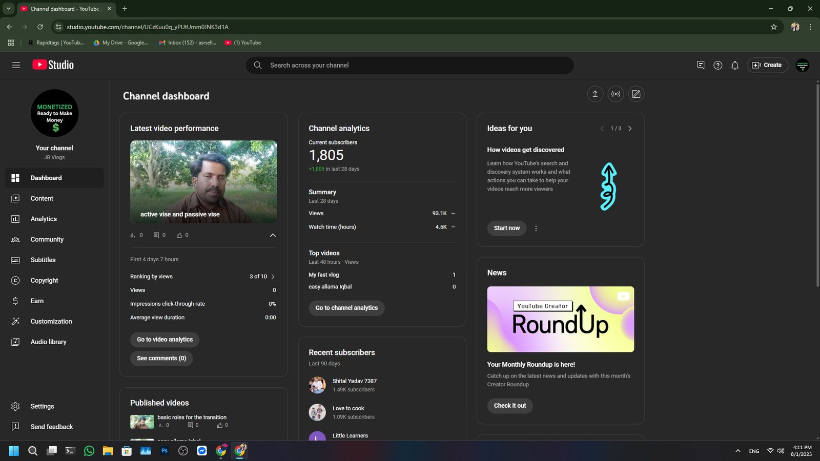Viewport: 820px width, 461px height.
Task: Open the Customization sidebar item
Action: (54, 321)
